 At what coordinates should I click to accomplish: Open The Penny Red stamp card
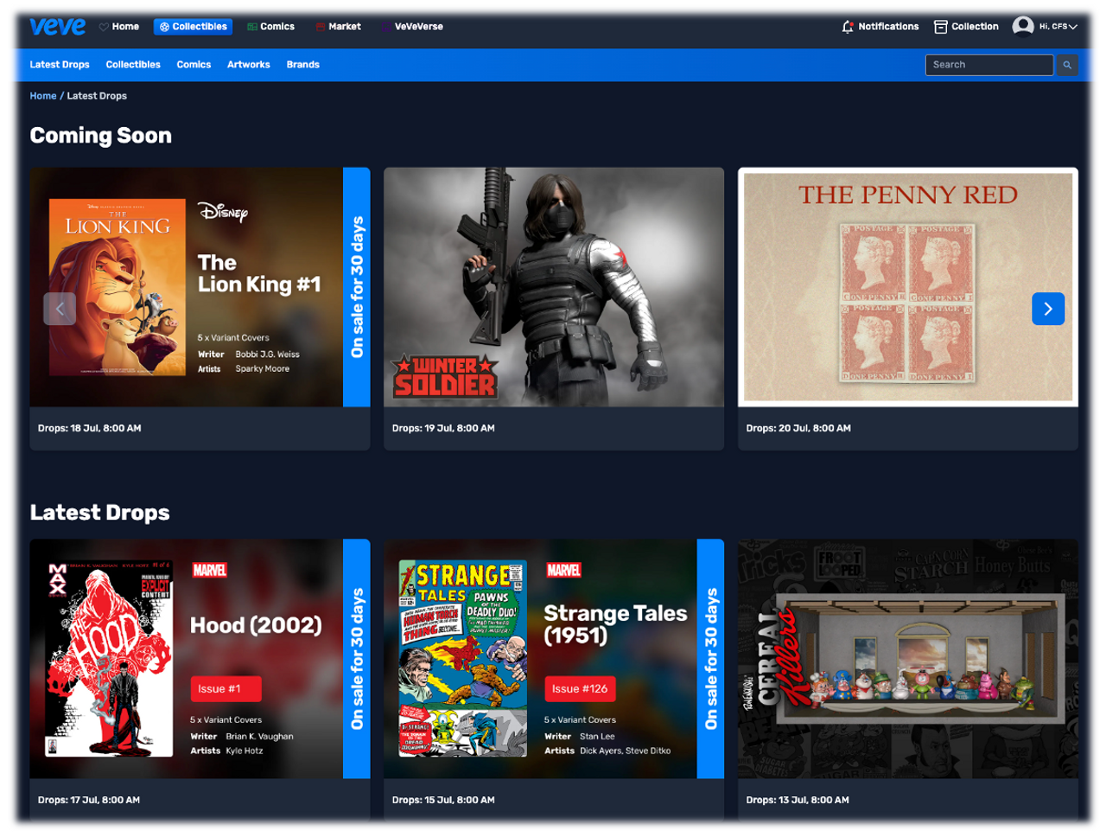[908, 309]
